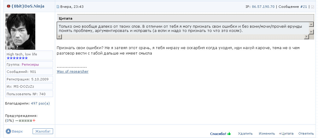The height and width of the screenshot is (138, 318).
Task: Click the Ответить reply link
Action: point(306,133)
